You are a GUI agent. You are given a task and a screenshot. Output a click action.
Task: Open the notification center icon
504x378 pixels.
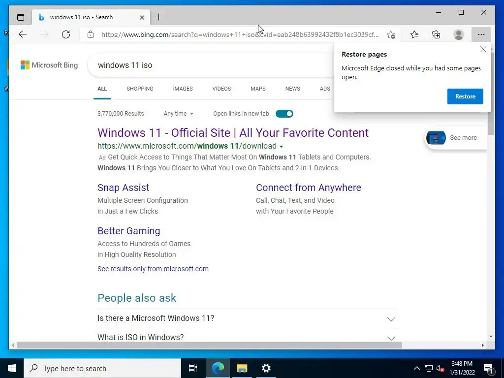click(488, 369)
